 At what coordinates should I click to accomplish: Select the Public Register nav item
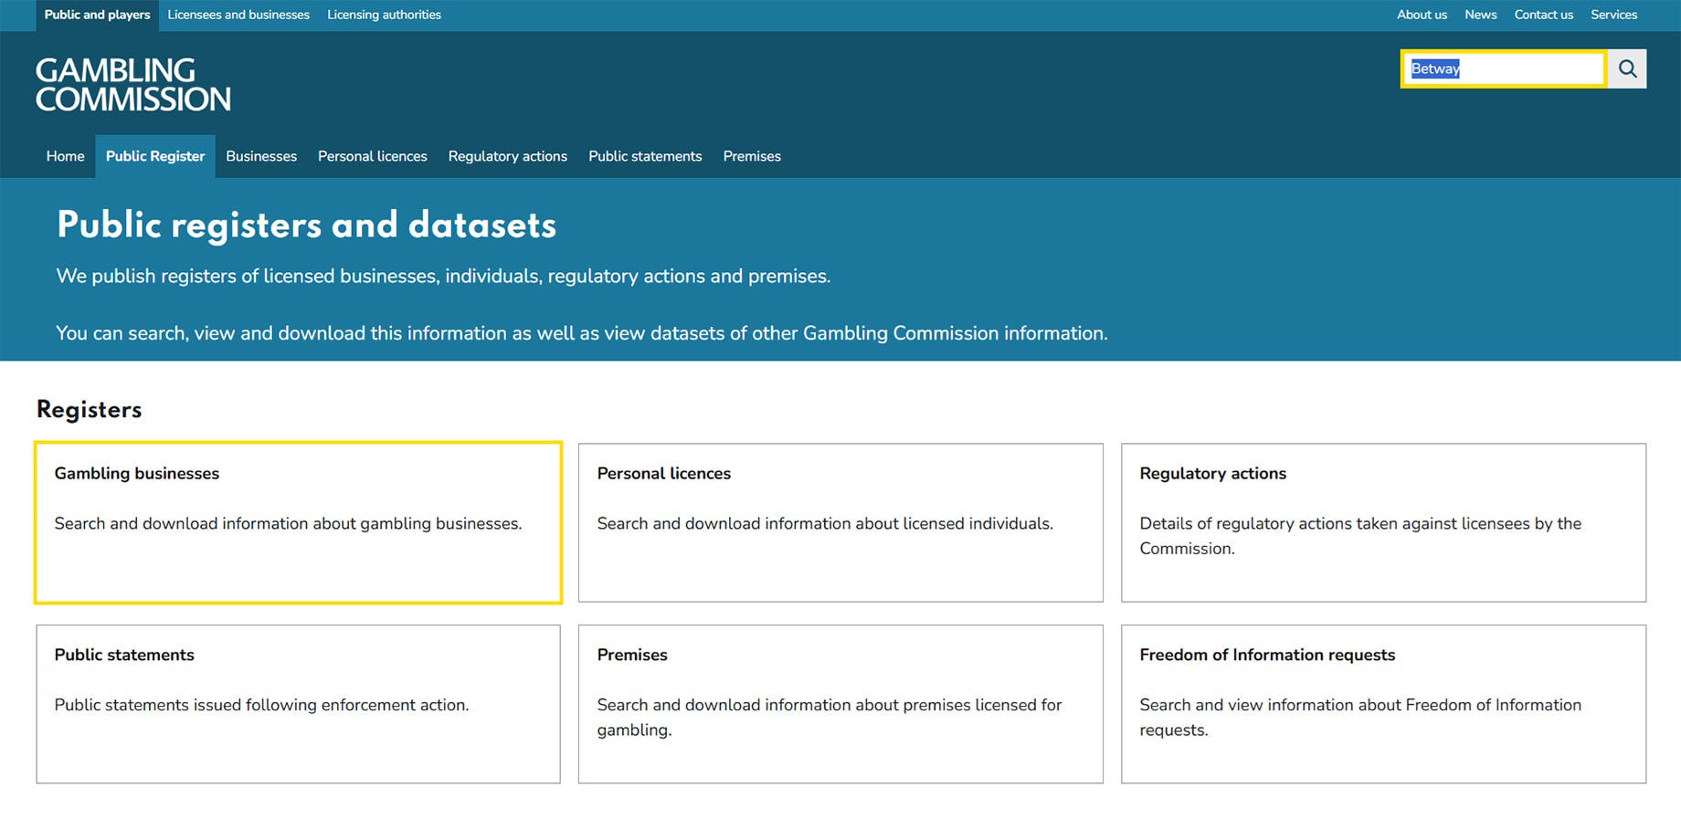pos(155,156)
